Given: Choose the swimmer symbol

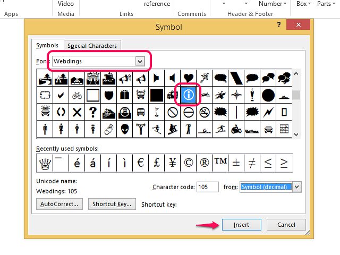Looking at the screenshot, I should coord(204,129).
